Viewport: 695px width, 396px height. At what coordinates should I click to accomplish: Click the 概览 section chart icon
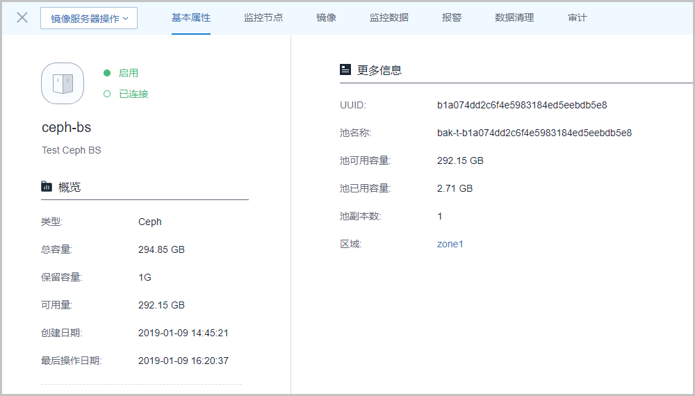pos(47,186)
